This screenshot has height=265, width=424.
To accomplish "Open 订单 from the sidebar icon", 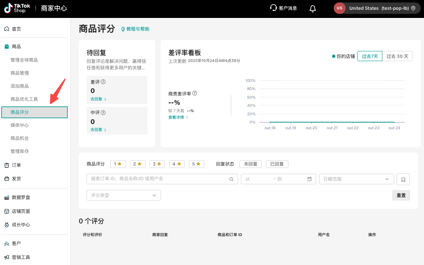I will coord(7,165).
